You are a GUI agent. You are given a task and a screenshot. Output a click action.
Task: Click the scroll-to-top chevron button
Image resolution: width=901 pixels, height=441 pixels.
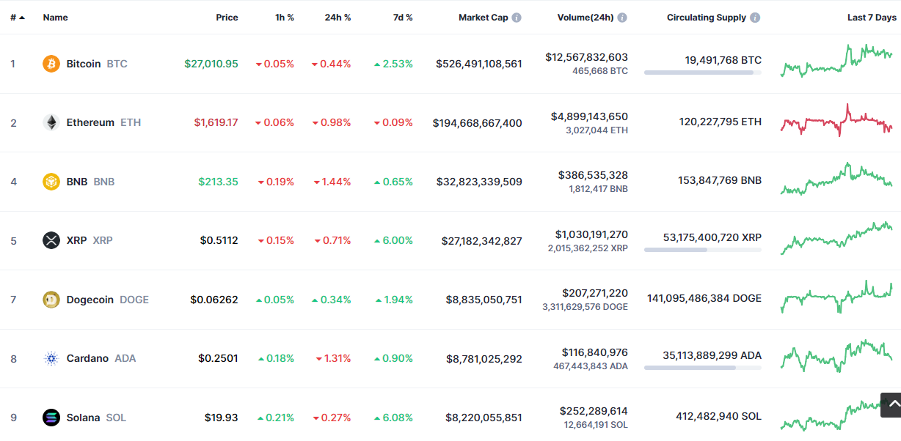pos(893,405)
